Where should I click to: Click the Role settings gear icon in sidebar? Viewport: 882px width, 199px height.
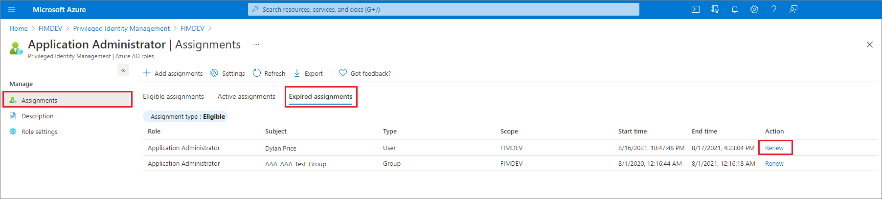coord(13,132)
